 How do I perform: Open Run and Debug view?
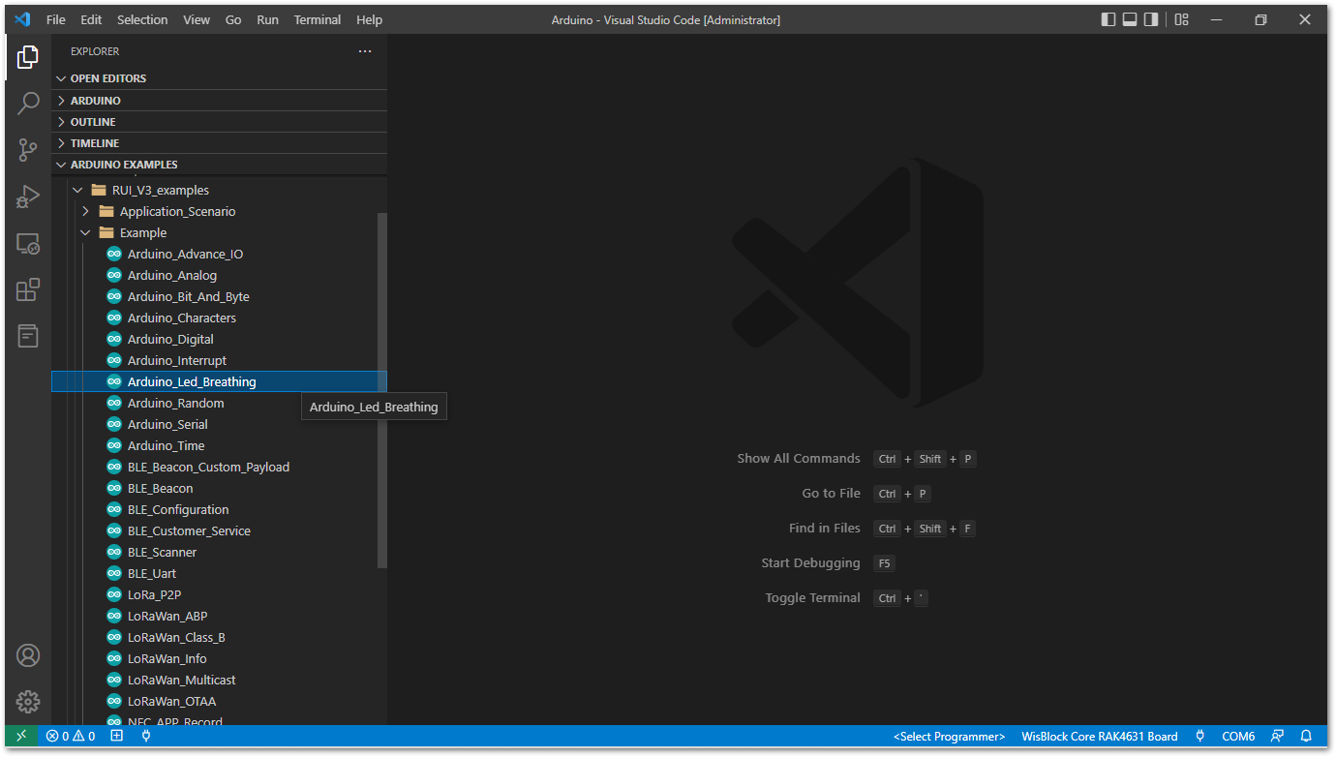pos(28,197)
